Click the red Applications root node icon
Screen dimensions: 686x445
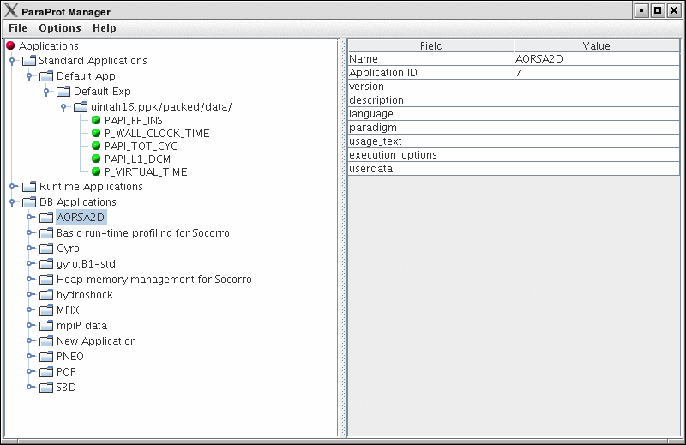pyautogui.click(x=11, y=46)
